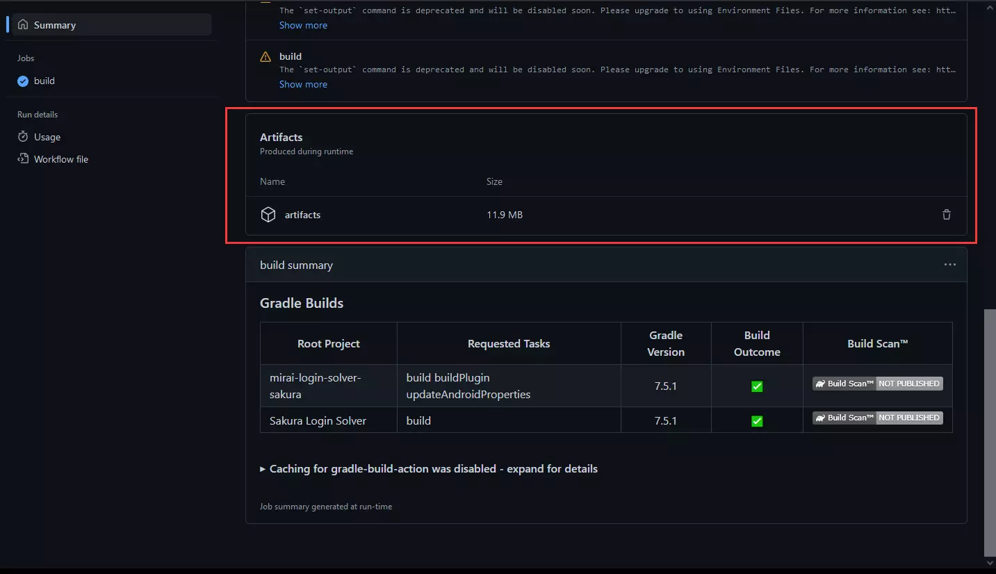
Task: Open the build summary three-dot menu
Action: [x=949, y=265]
